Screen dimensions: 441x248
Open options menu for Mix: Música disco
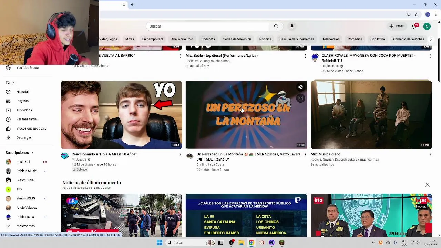(x=430, y=155)
